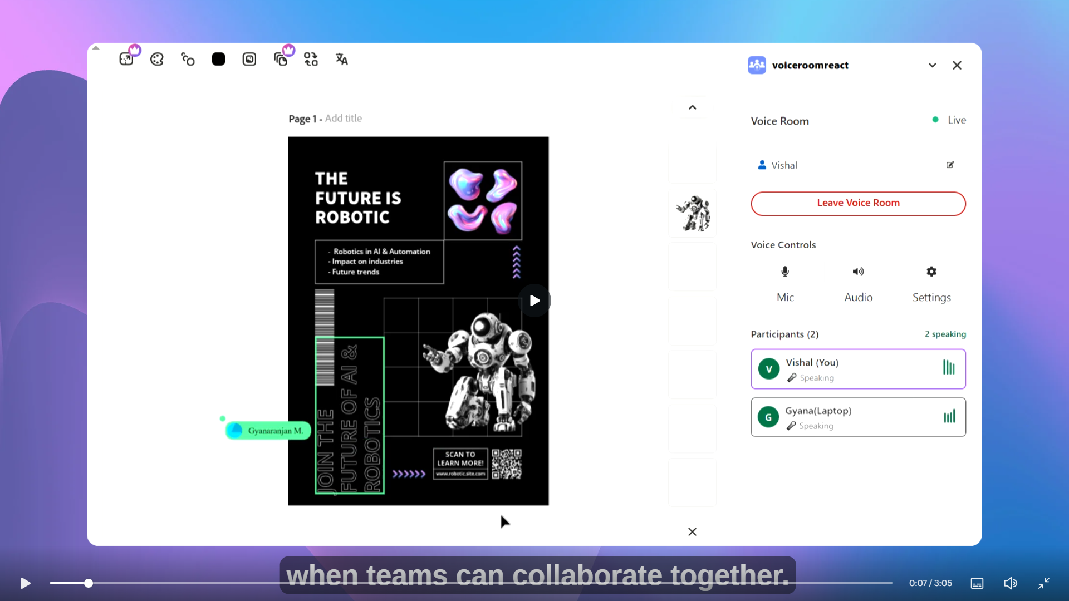Select Gyana(Laptop) participant entry
Screen dimensions: 1069x601
point(858,417)
